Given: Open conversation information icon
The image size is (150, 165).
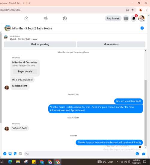Looking at the screenshot, I should [142, 28].
